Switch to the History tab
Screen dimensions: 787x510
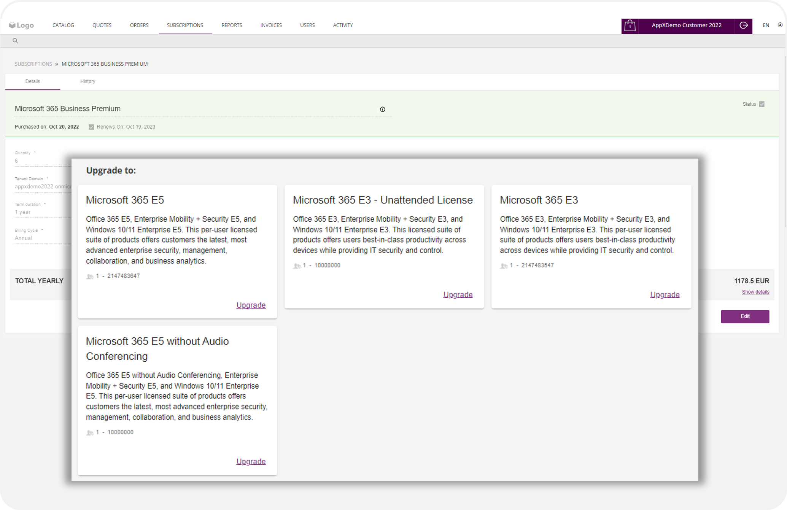(88, 81)
